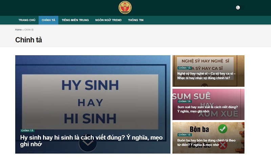271x160 pixels.
Task: Click the down chevron circle on featured image
Action: (x=87, y=143)
